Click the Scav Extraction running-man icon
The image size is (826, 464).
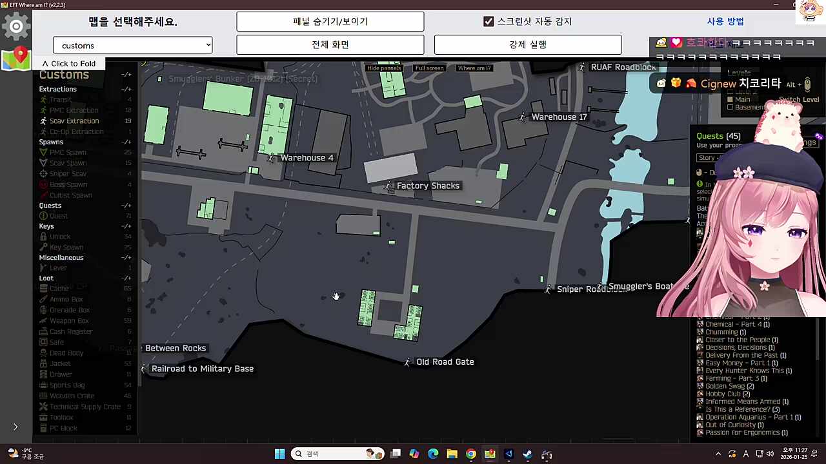pyautogui.click(x=43, y=121)
